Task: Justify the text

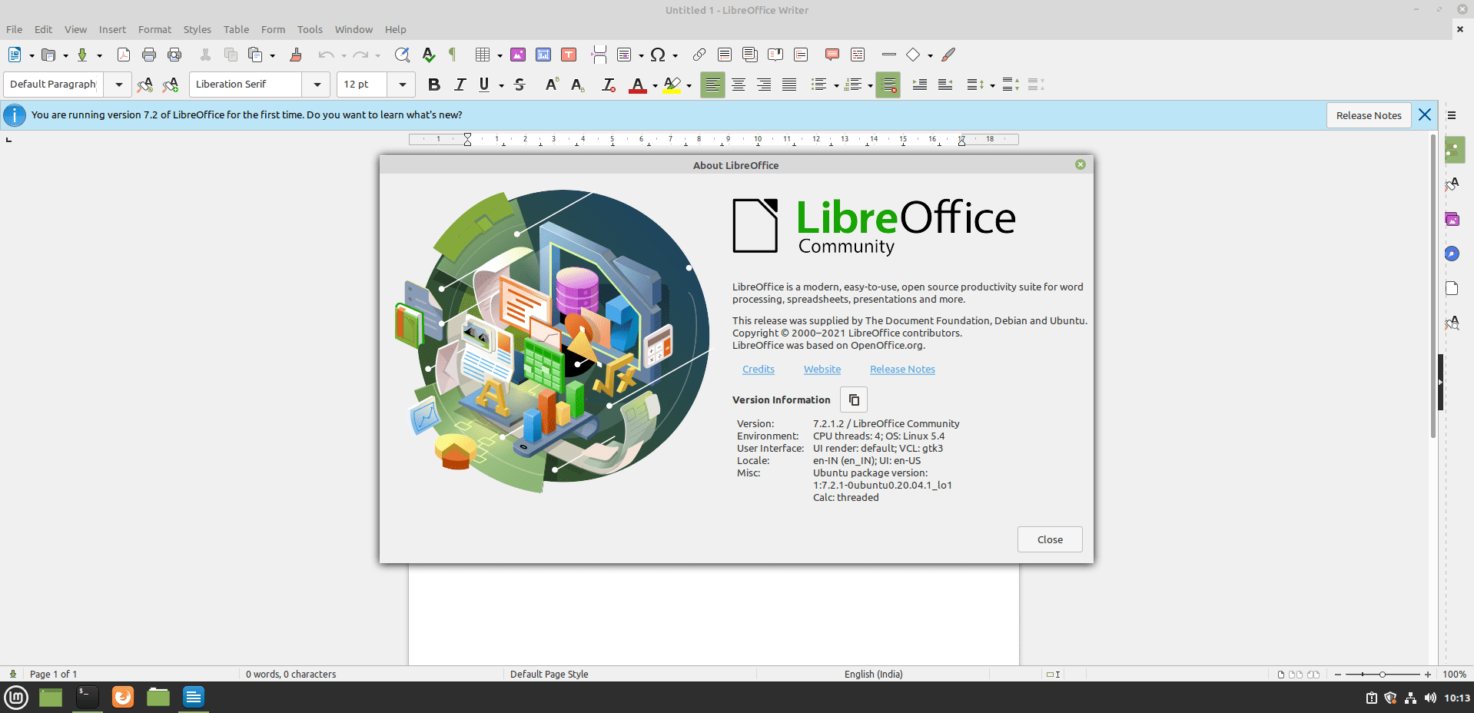Action: pos(789,85)
